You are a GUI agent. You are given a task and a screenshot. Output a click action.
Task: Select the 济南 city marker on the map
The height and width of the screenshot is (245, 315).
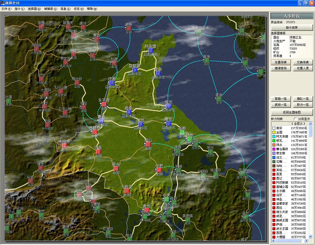tap(112, 83)
